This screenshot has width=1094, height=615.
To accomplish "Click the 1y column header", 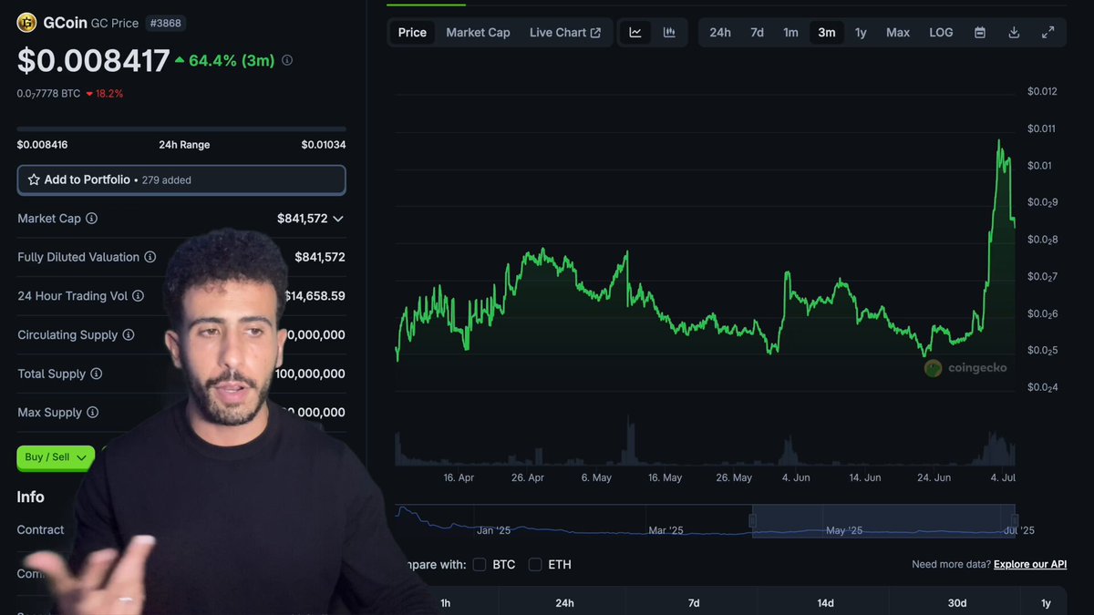I will coord(1047,603).
